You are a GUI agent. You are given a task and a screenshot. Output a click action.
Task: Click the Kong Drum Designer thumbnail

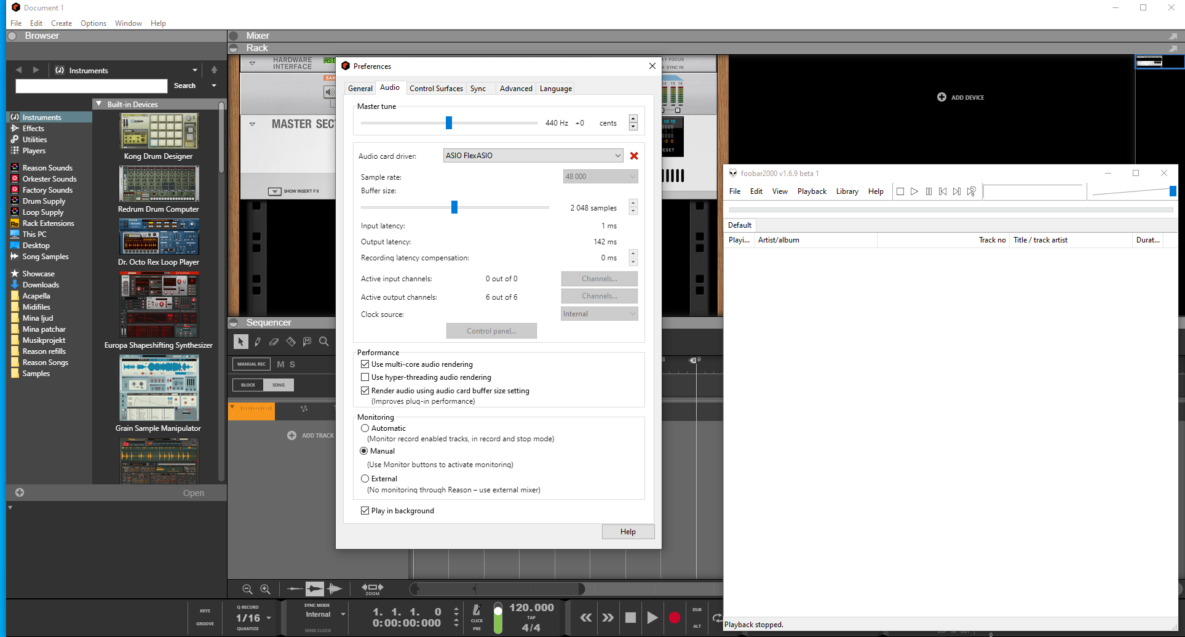(x=158, y=130)
